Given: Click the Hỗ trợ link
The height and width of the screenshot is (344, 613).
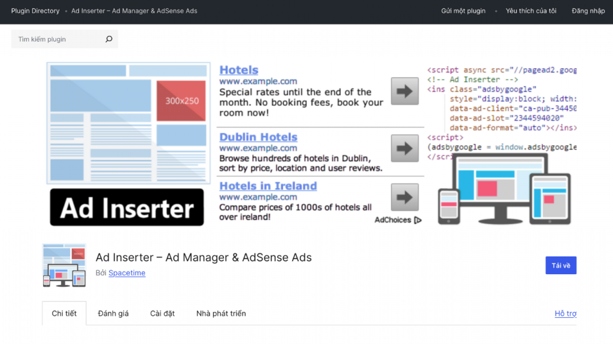Looking at the screenshot, I should [x=565, y=313].
